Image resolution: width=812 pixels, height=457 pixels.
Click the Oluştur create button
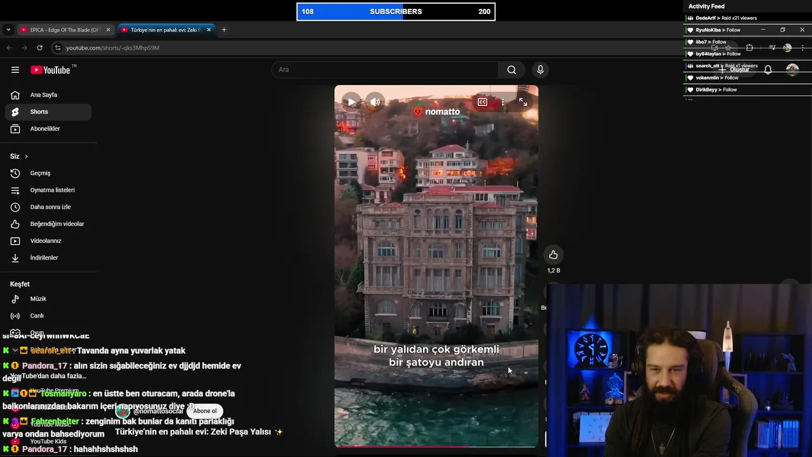733,70
